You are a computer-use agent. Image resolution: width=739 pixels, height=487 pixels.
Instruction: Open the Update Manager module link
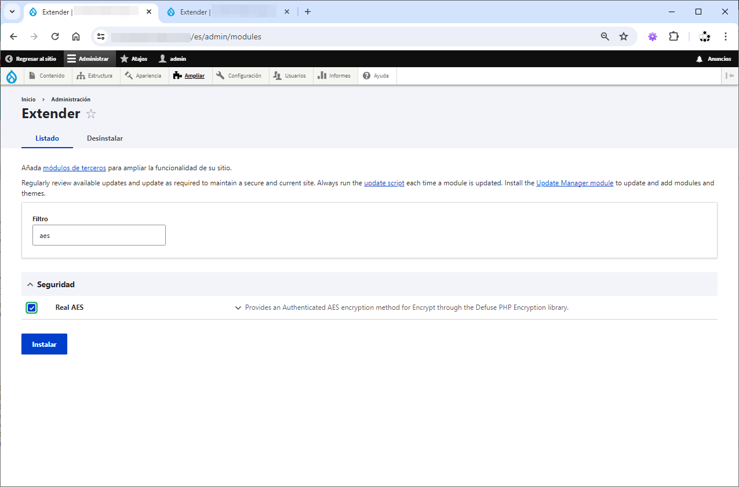pyautogui.click(x=575, y=183)
